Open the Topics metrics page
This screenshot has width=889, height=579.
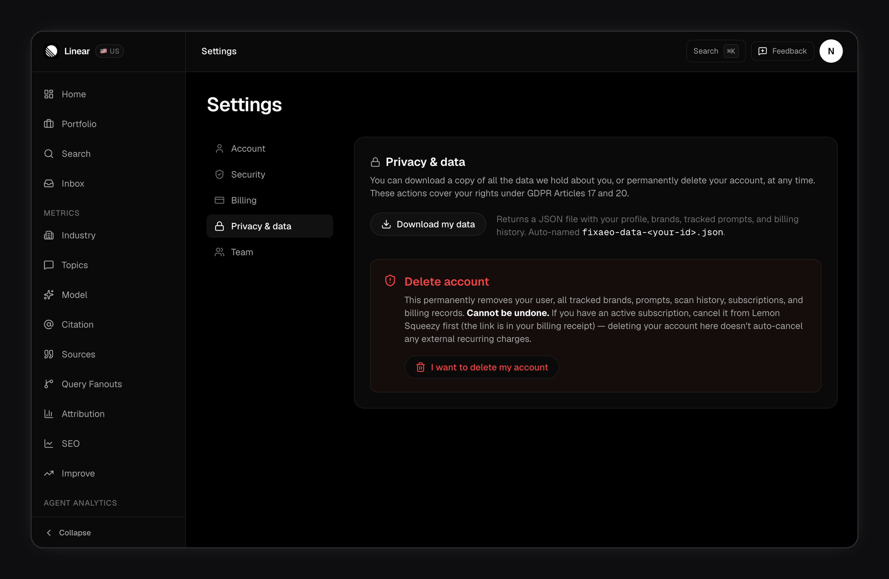coord(108,265)
